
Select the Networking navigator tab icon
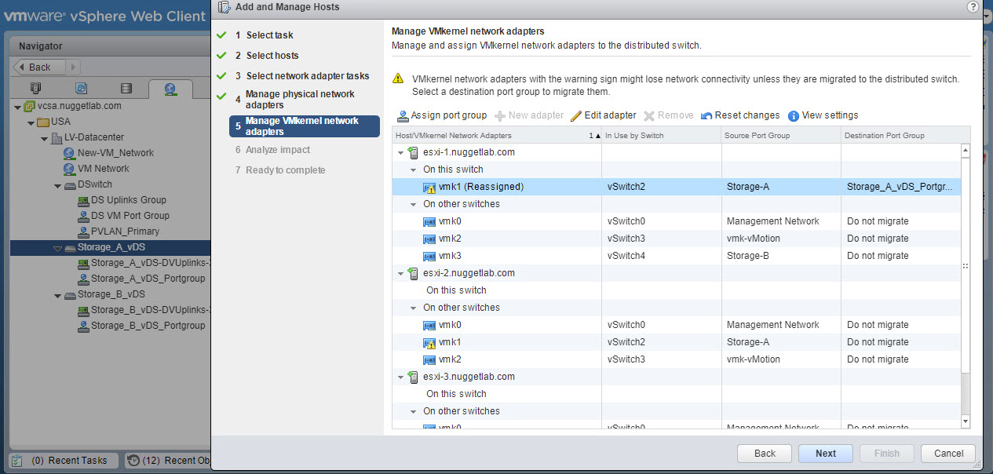point(170,88)
